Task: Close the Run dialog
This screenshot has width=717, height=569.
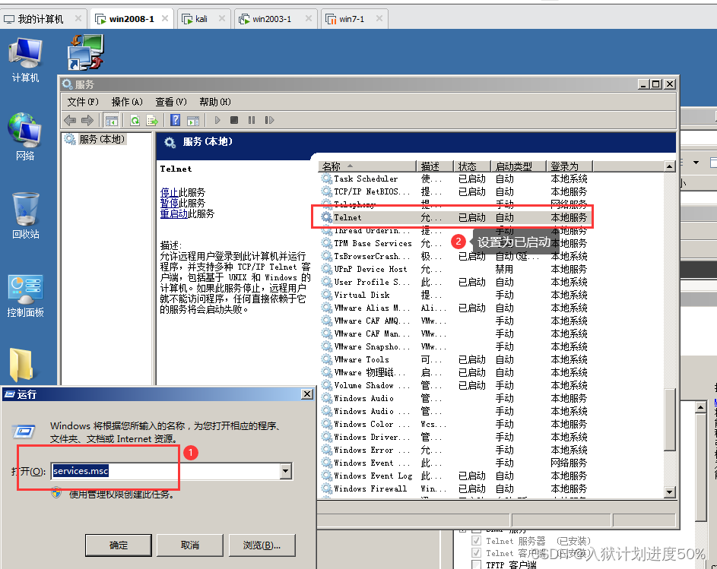Action: [307, 394]
